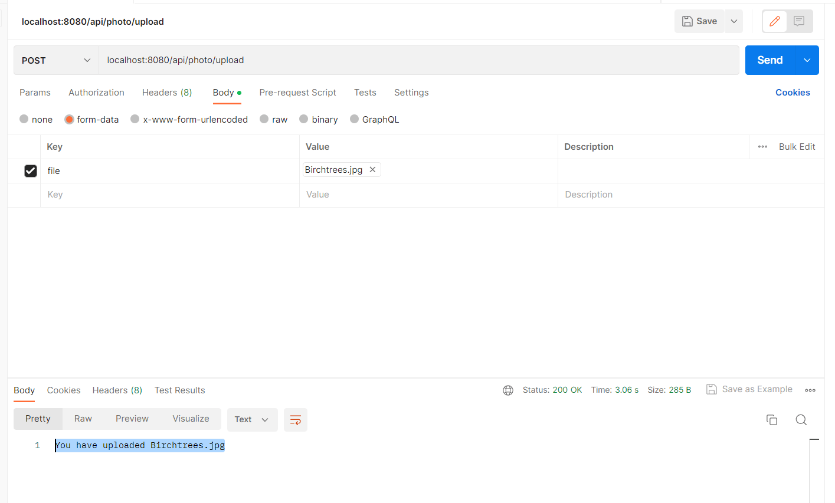
Task: Switch to the Authorization tab
Action: point(96,93)
